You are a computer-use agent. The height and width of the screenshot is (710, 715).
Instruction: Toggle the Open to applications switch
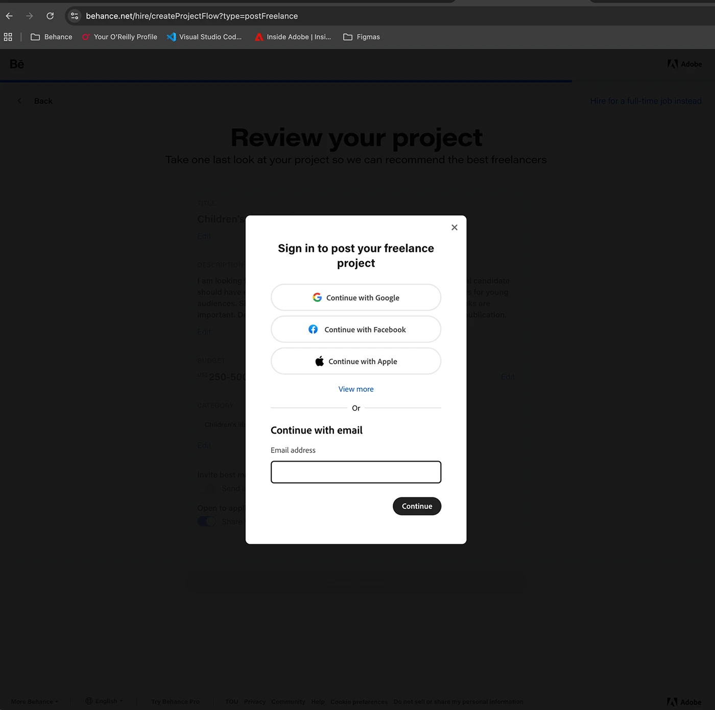(x=207, y=521)
